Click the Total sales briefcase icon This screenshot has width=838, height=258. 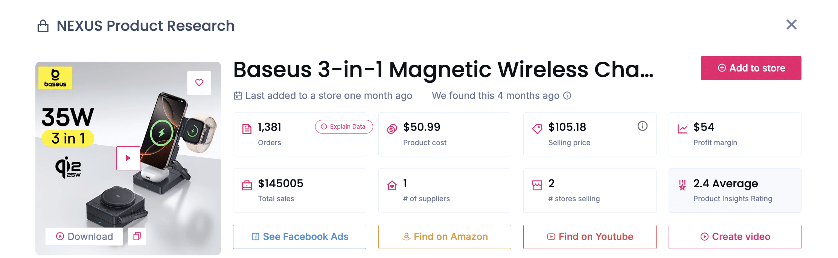pos(247,184)
